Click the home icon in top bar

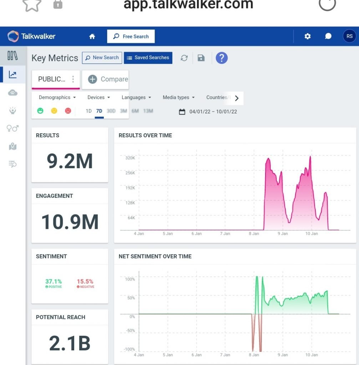coord(92,36)
